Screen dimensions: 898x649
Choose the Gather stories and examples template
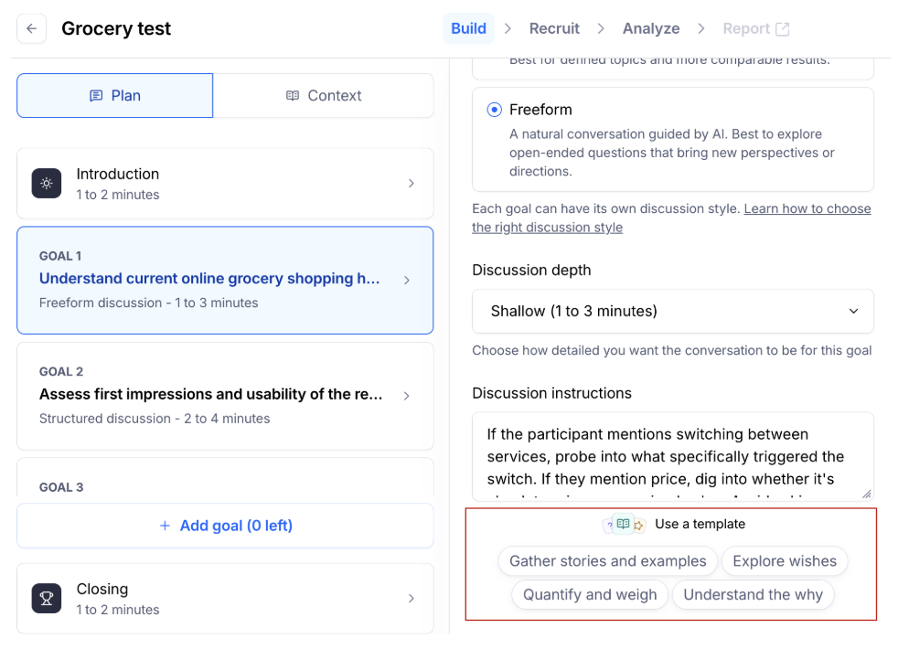[608, 561]
